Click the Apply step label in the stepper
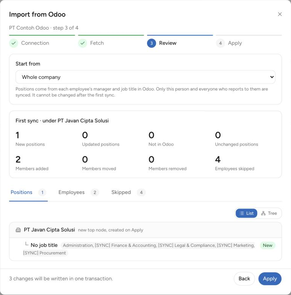Viewport: 291px width, 295px height. (x=235, y=43)
